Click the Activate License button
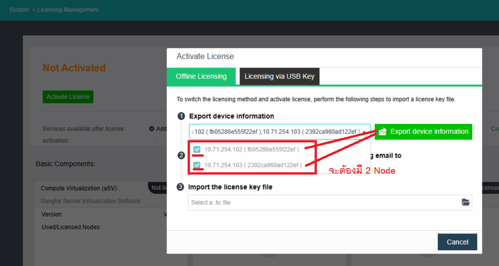The width and height of the screenshot is (499, 266). [68, 96]
